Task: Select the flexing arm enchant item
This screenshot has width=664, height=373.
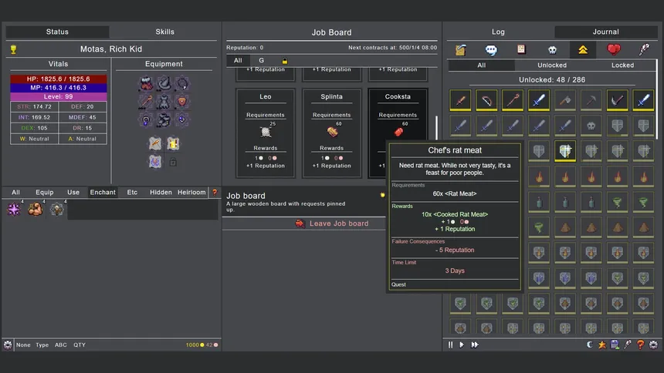Action: [x=36, y=209]
